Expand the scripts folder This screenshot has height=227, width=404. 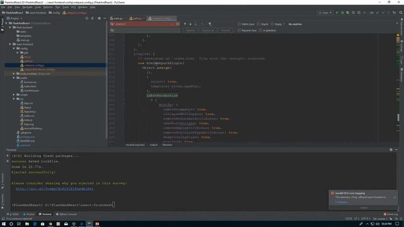[14, 95]
